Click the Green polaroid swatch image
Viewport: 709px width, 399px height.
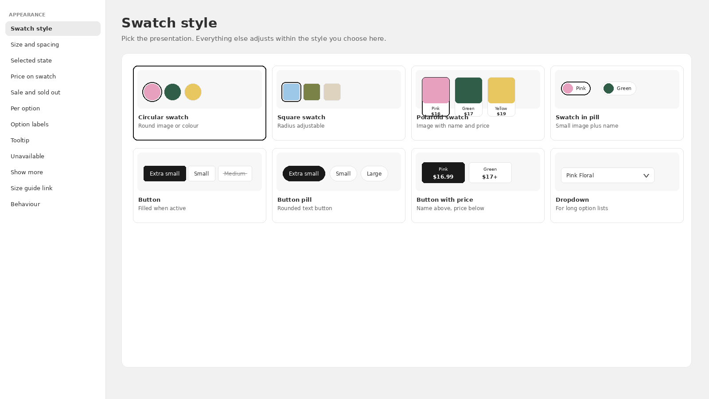tap(468, 90)
